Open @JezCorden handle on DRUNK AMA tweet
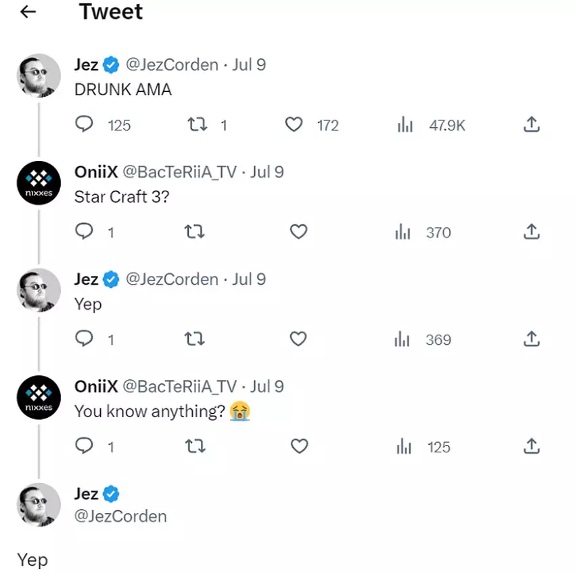The width and height of the screenshot is (575, 574). (x=172, y=65)
